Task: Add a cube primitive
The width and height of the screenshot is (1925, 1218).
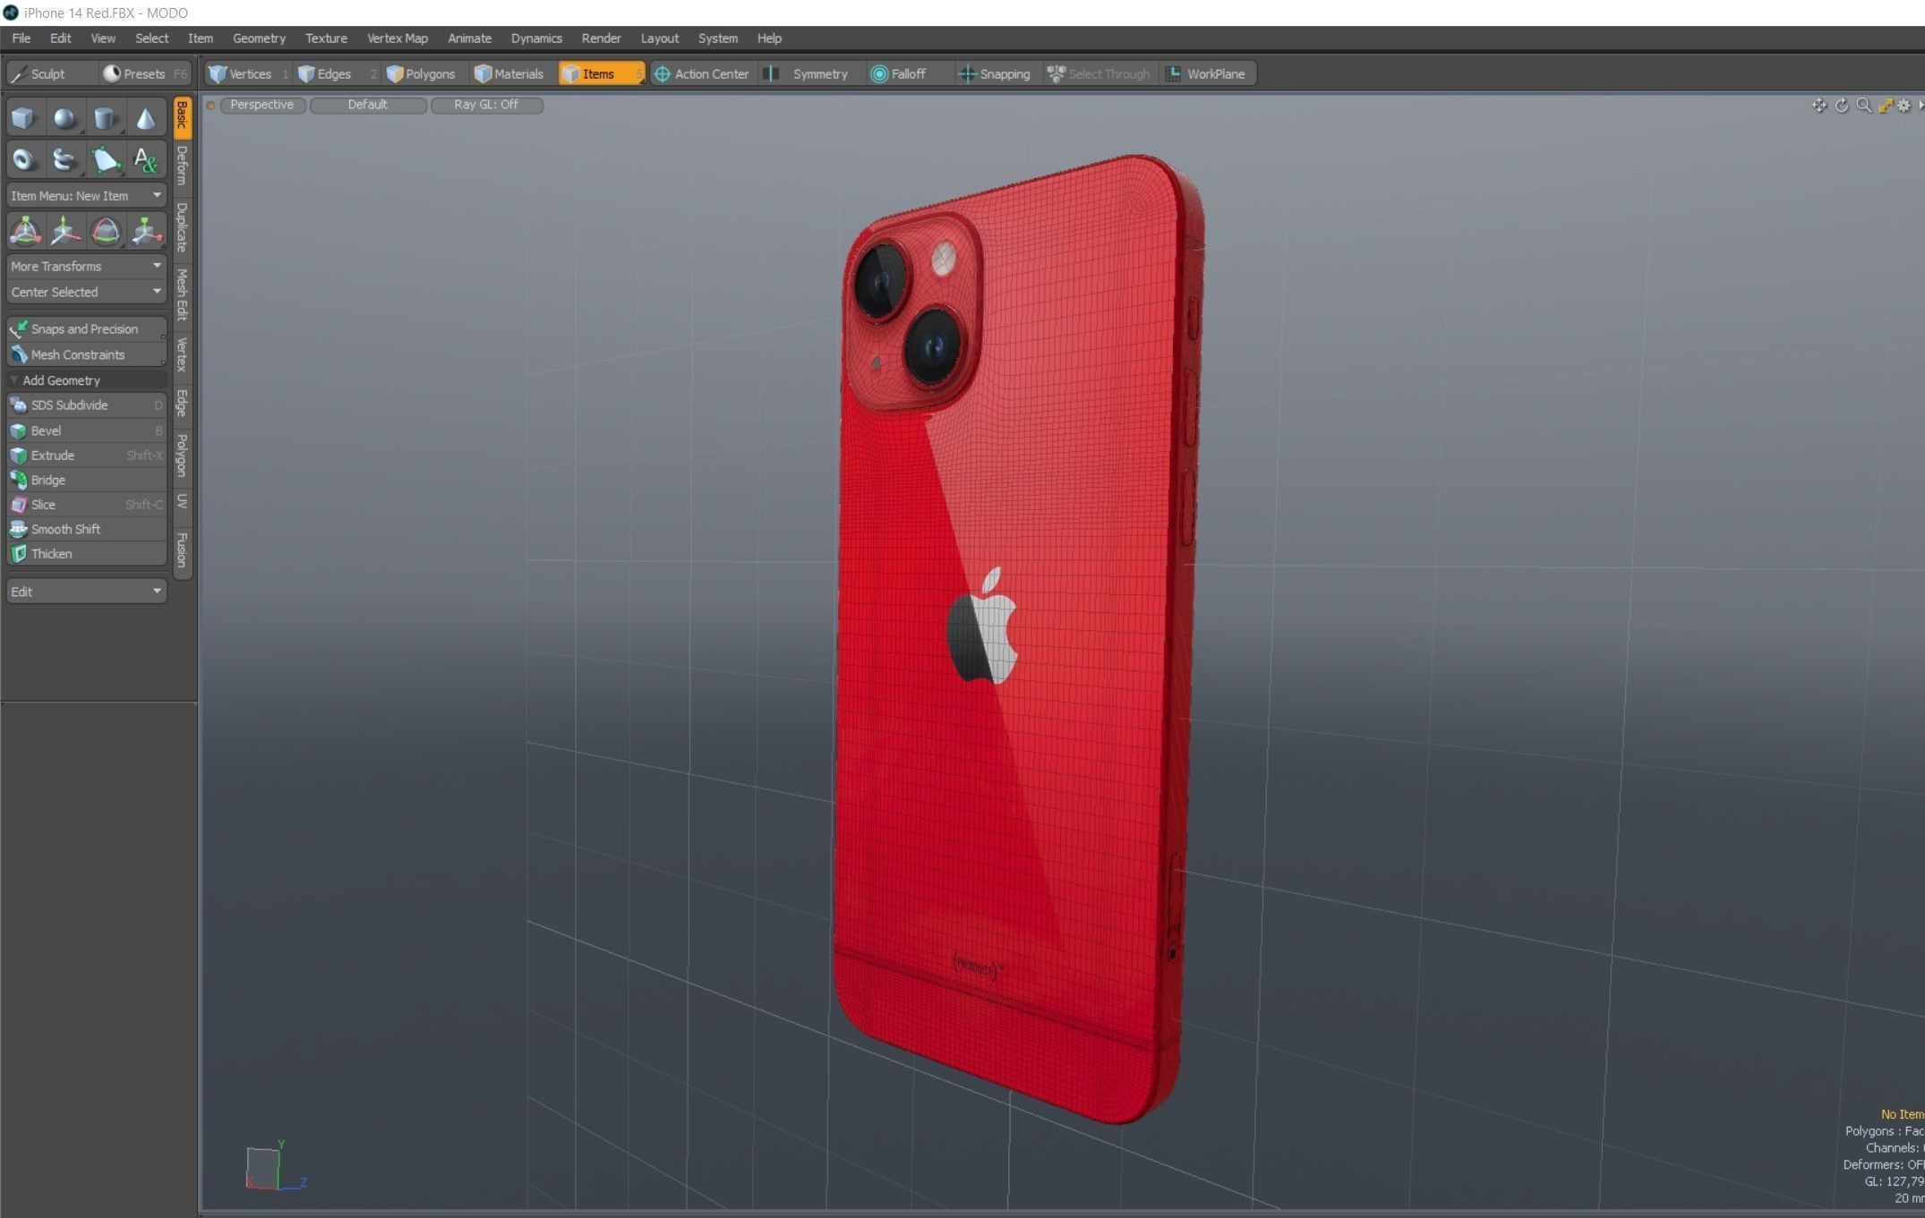Action: [24, 118]
